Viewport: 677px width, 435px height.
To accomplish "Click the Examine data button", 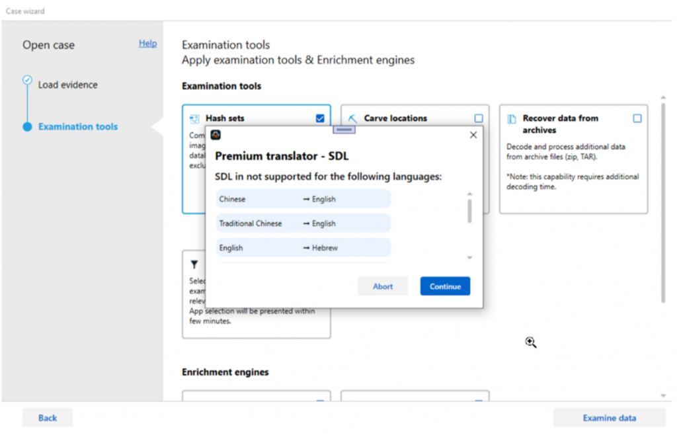I will [609, 418].
